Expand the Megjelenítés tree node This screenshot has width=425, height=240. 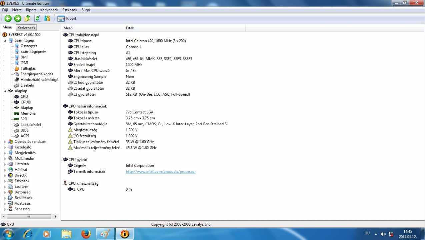[5, 153]
